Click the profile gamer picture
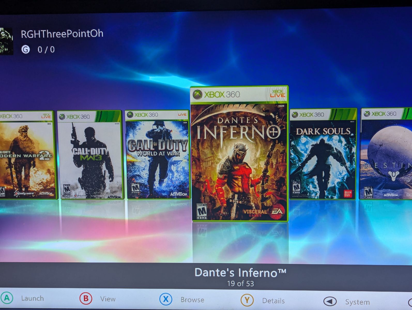 pos(6,41)
